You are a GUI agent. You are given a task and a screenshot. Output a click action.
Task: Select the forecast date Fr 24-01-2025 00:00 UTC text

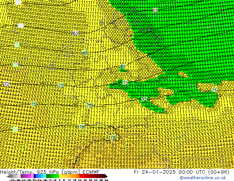(182, 172)
